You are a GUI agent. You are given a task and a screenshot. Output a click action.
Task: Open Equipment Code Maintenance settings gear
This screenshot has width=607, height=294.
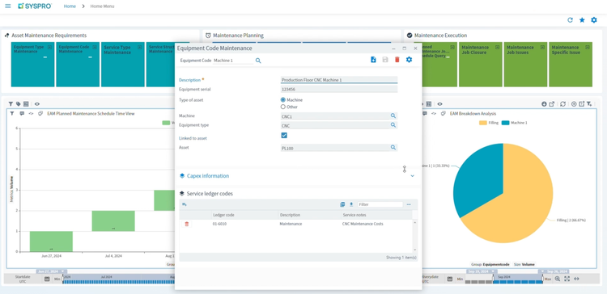tap(409, 60)
